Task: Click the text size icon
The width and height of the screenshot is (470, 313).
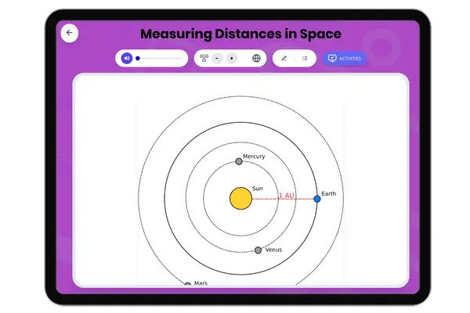Action: (x=204, y=58)
